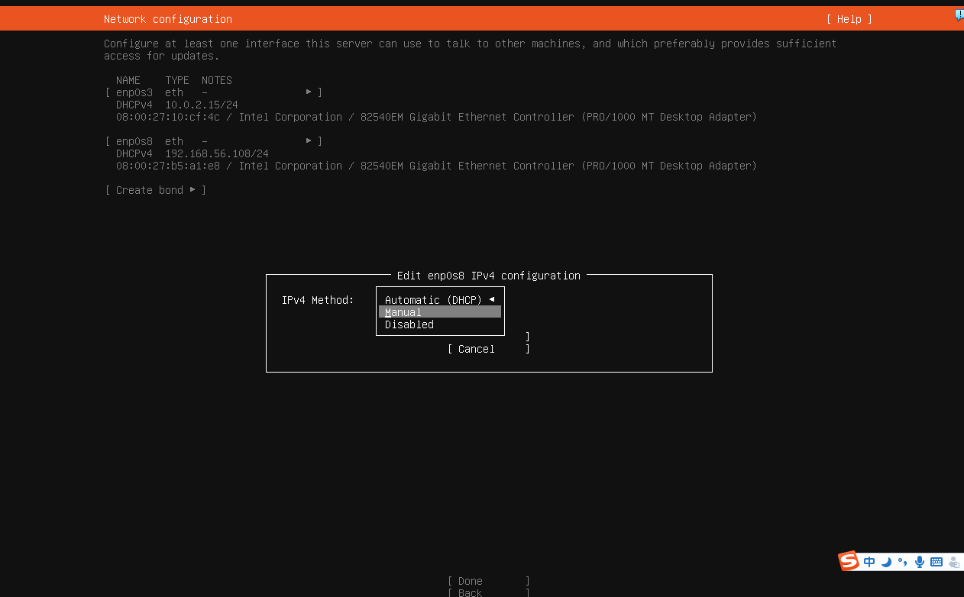The image size is (964, 597).
Task: Click Done at the bottom
Action: (489, 581)
